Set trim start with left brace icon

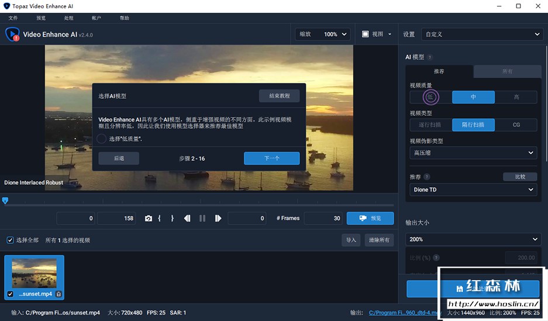click(159, 218)
